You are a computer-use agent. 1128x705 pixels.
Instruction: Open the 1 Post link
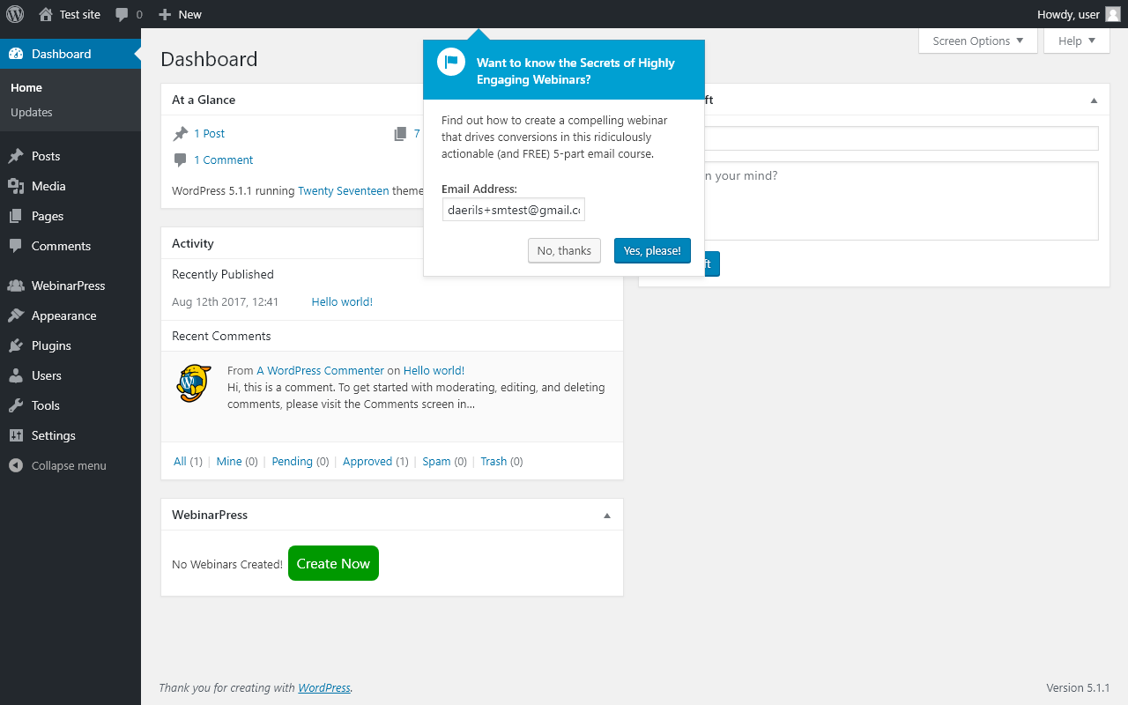210,134
